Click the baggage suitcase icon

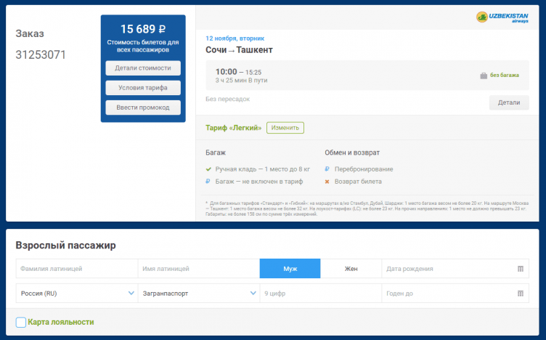click(484, 76)
